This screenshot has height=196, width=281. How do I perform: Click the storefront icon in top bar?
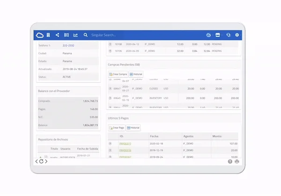coord(218,35)
